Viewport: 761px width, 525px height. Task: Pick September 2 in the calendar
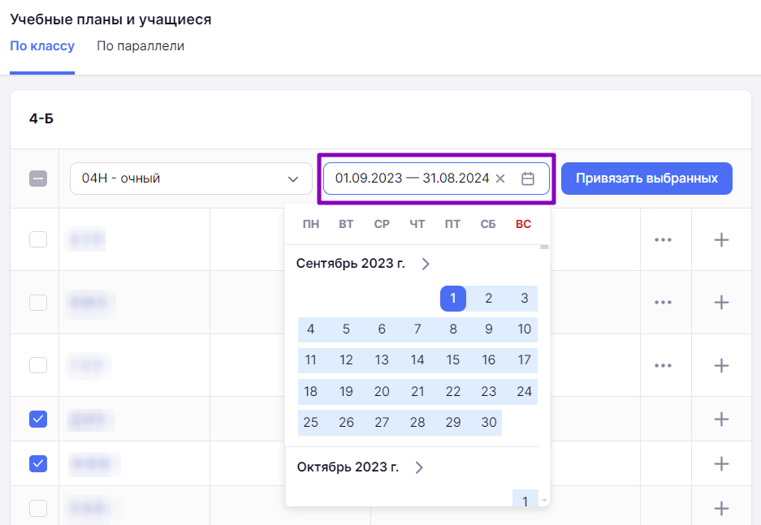tap(489, 298)
